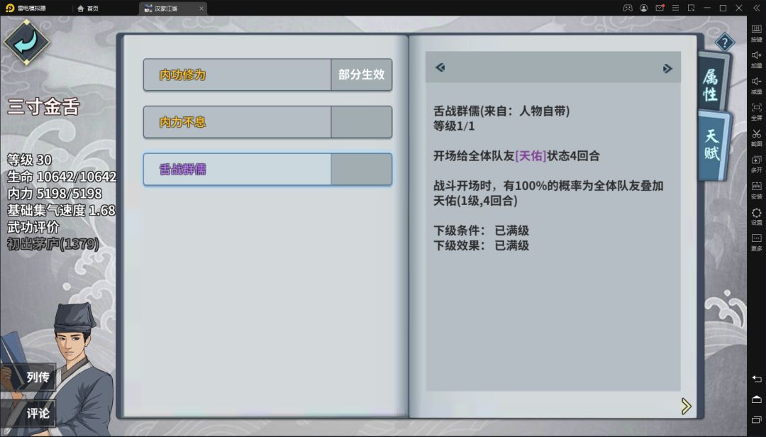Select the 内力不息 talent entry
Image resolution: width=766 pixels, height=437 pixels.
point(267,122)
